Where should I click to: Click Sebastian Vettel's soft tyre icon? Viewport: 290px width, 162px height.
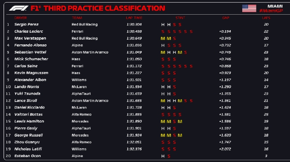click(185, 52)
